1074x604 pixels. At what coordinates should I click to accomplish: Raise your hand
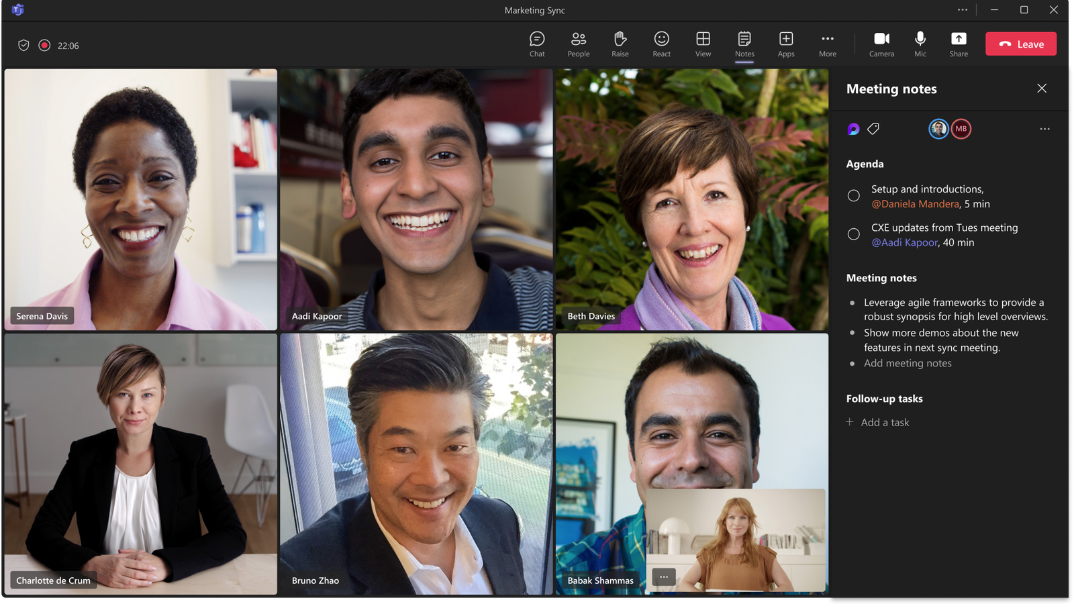(620, 44)
